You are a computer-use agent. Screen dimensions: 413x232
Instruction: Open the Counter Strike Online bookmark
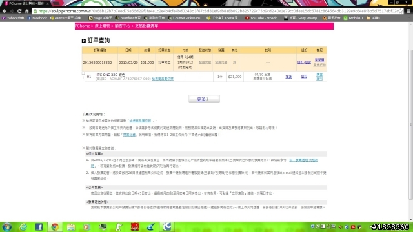(185, 18)
